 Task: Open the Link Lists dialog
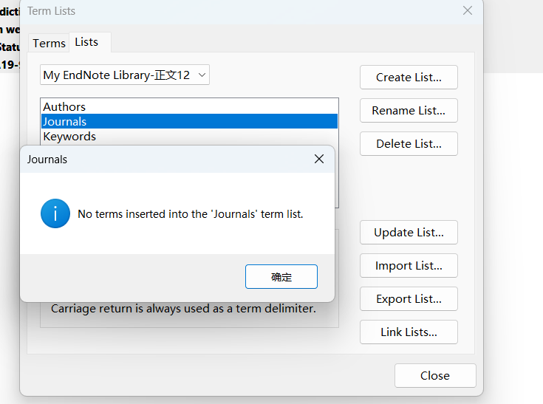pyautogui.click(x=409, y=332)
